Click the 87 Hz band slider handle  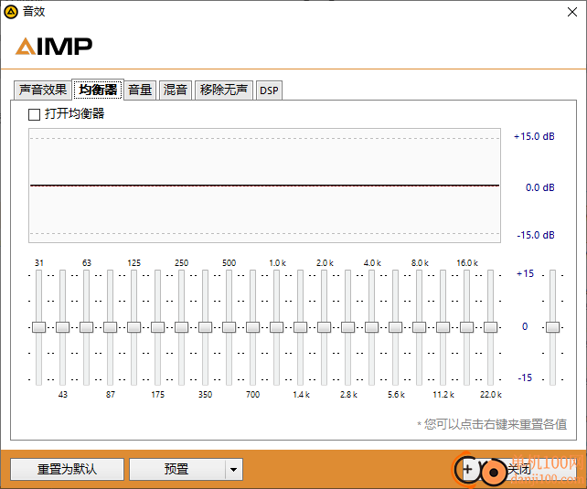click(x=110, y=327)
